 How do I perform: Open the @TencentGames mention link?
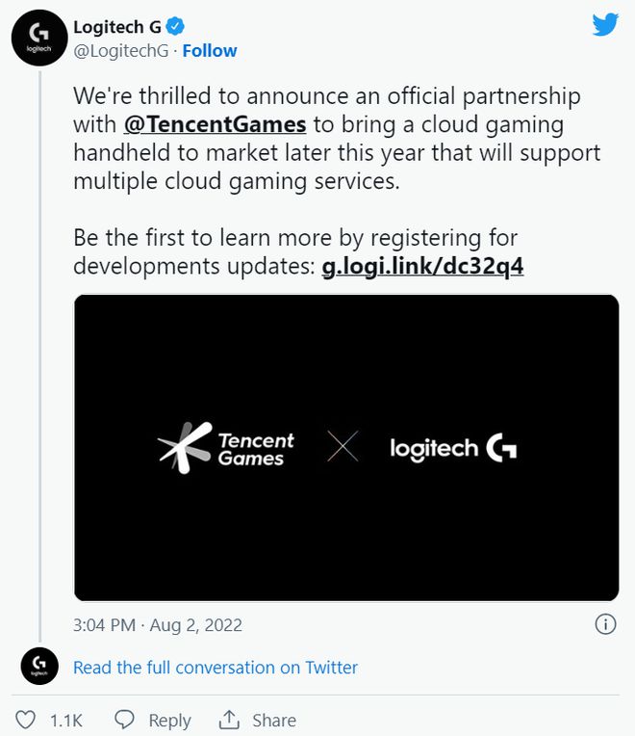click(216, 124)
